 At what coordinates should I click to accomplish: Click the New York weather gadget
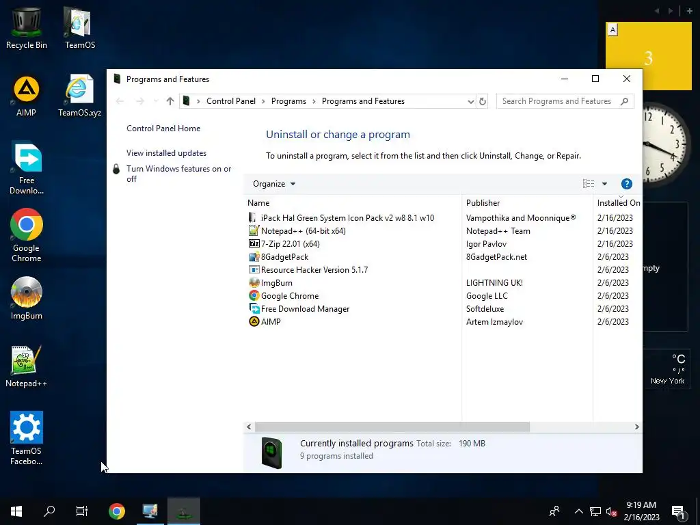[667, 368]
